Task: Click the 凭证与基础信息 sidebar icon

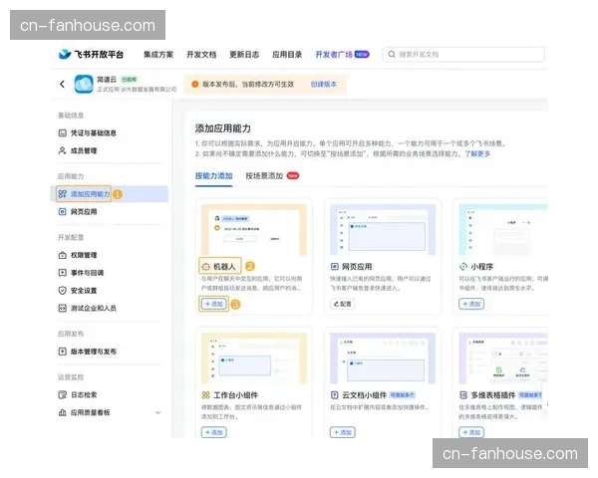Action: (x=62, y=133)
